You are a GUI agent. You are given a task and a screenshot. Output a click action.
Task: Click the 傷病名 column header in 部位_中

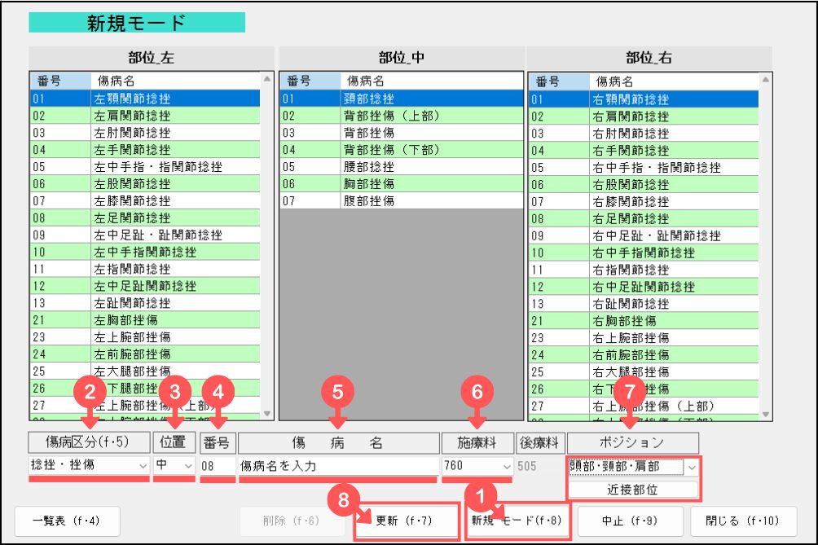click(x=431, y=81)
